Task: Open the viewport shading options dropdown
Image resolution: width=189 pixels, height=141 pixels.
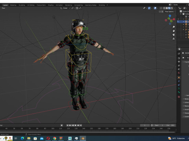Action: [x=174, y=8]
